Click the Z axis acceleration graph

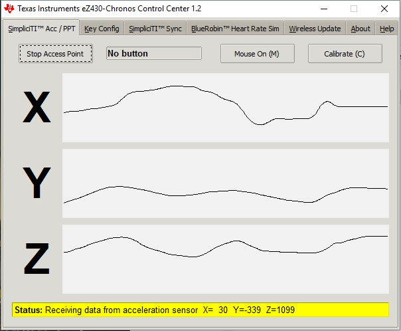(226, 259)
